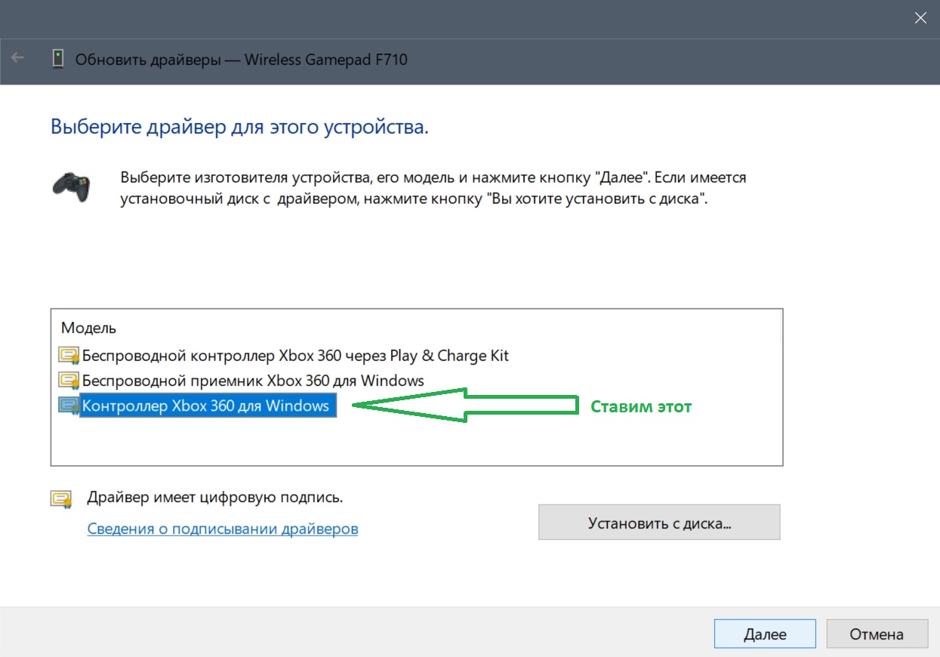This screenshot has height=657, width=940.
Task: Click the Выберите драйвер для этого устройства heading
Action: 239,126
